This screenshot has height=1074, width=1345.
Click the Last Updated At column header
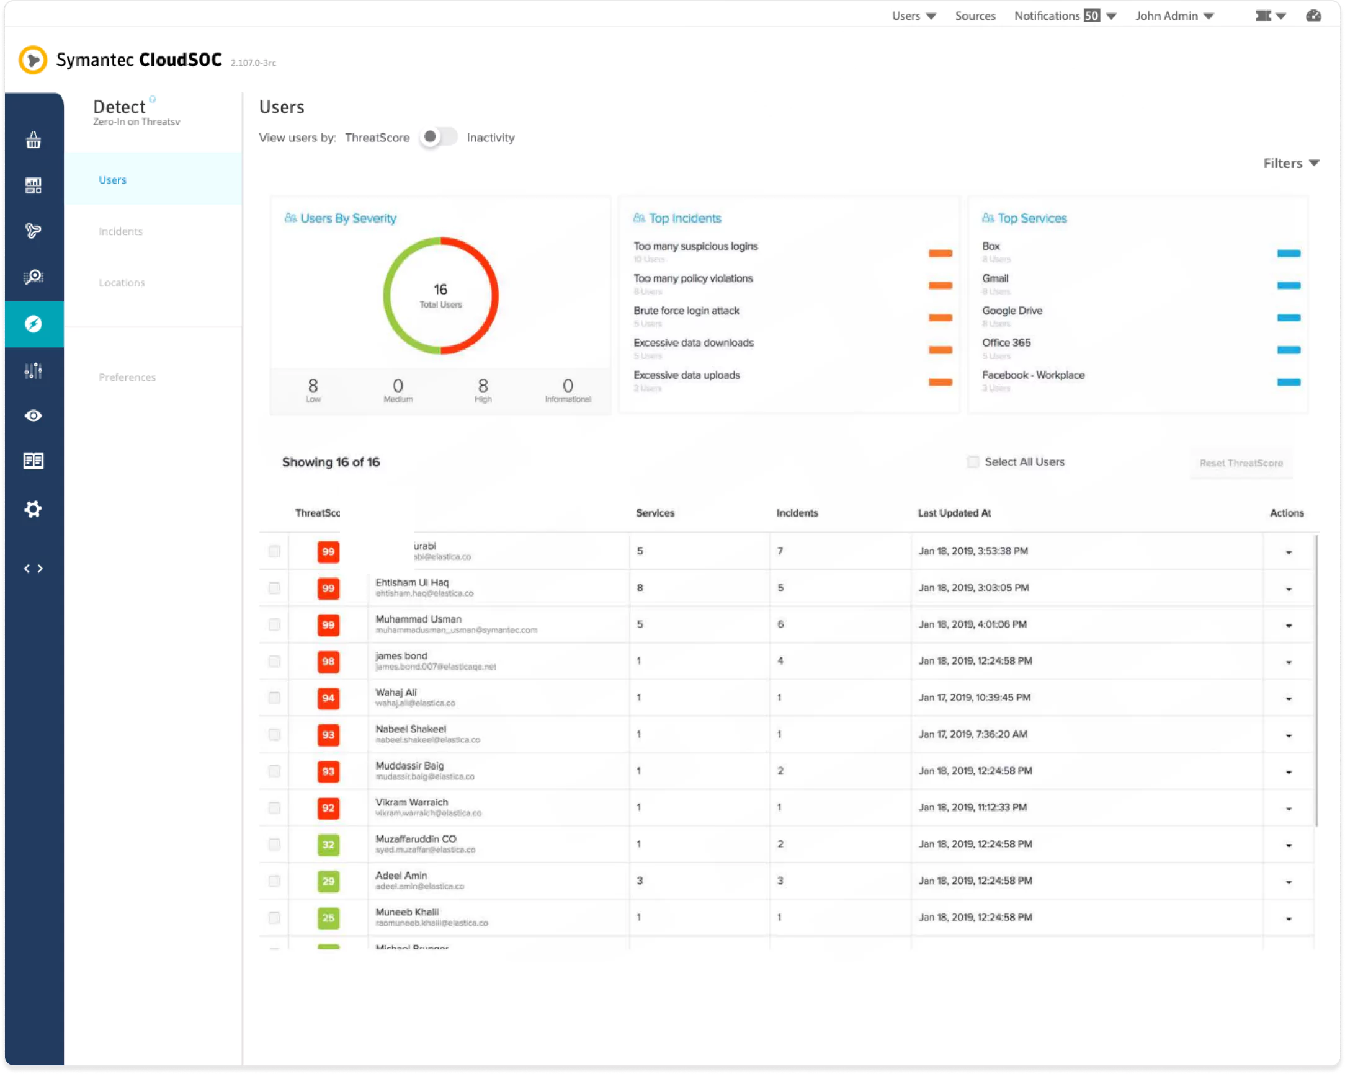(x=954, y=513)
